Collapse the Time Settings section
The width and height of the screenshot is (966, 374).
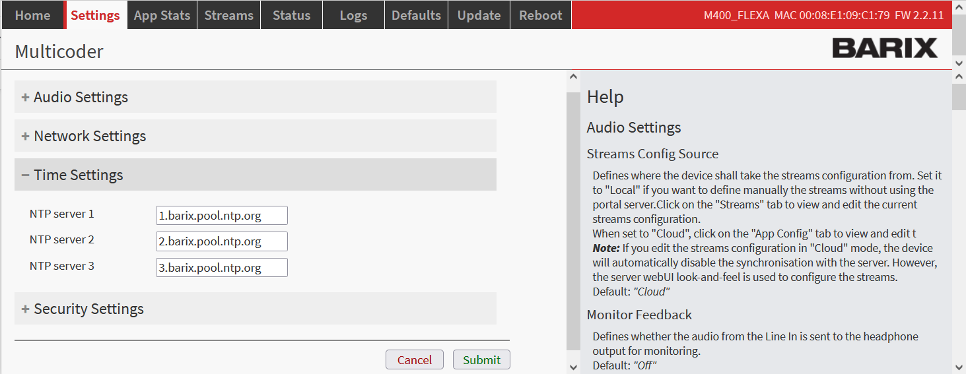78,175
